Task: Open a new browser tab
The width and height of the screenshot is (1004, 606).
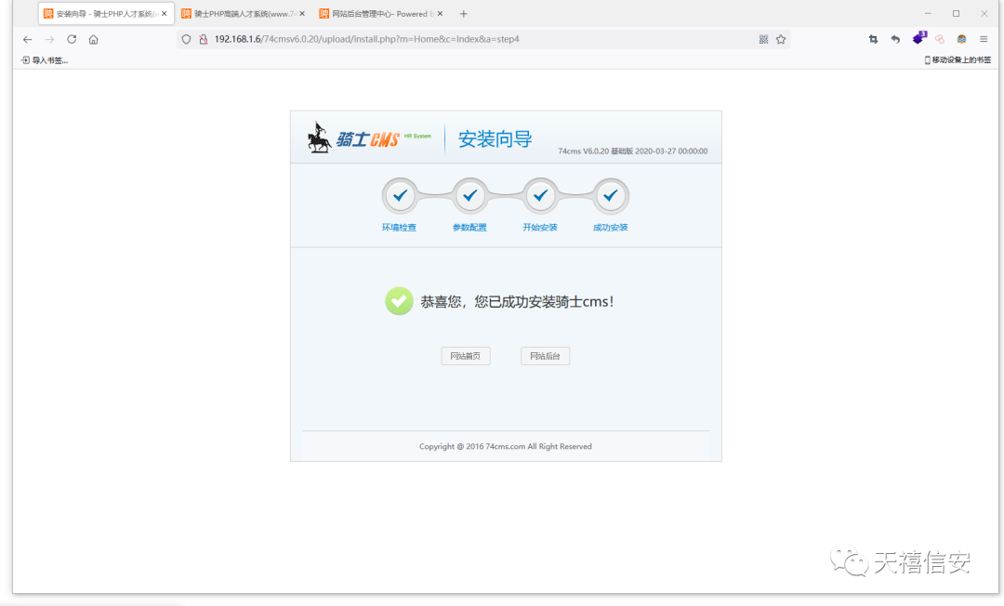Action: (x=464, y=13)
